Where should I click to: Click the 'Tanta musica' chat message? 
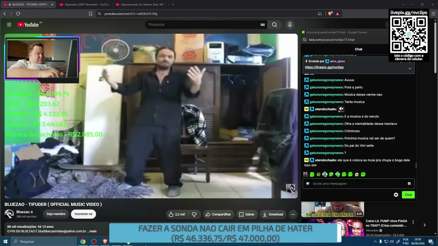tap(354, 102)
